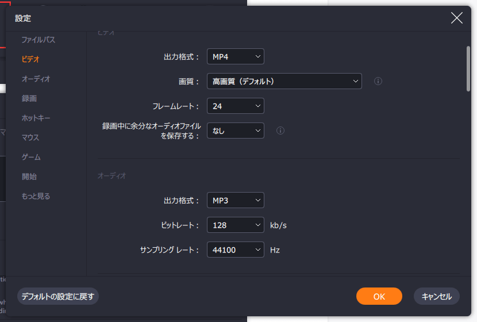Open the フレームレート 24 dropdown

coord(236,106)
